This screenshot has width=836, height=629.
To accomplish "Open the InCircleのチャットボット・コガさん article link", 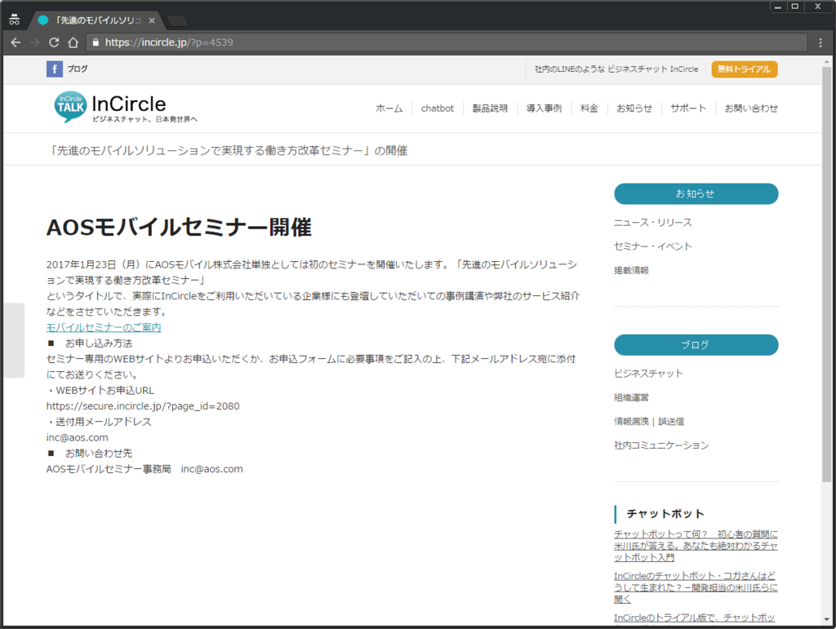I will [x=696, y=587].
